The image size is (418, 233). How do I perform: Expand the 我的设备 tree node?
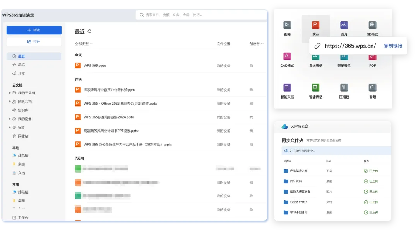pyautogui.click(x=10, y=119)
